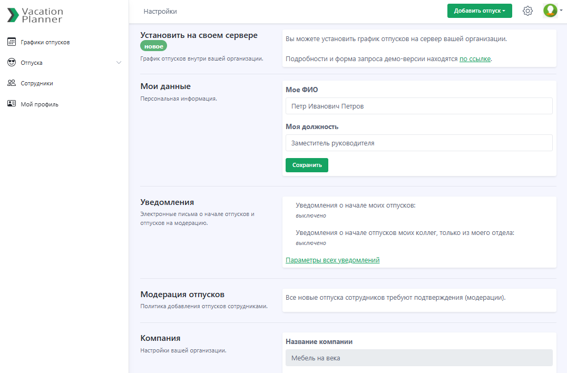Viewport: 567px width, 373px height.
Task: Open Сотрудники using the people icon
Action: pyautogui.click(x=12, y=83)
